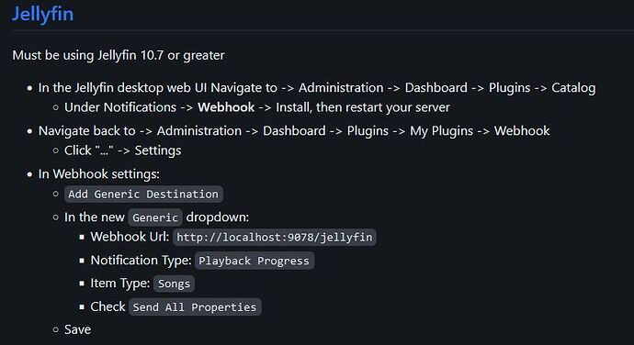Viewport: 634px width, 345px height.
Task: Click the 'Notification Type:' label
Action: [x=141, y=261]
